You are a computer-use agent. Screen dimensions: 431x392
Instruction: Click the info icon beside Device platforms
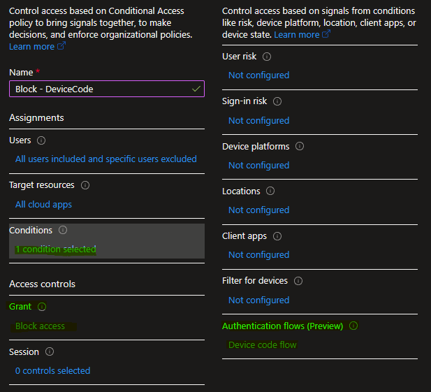tap(300, 147)
